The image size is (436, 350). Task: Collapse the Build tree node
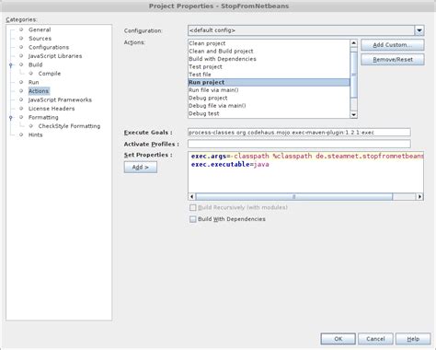point(11,65)
